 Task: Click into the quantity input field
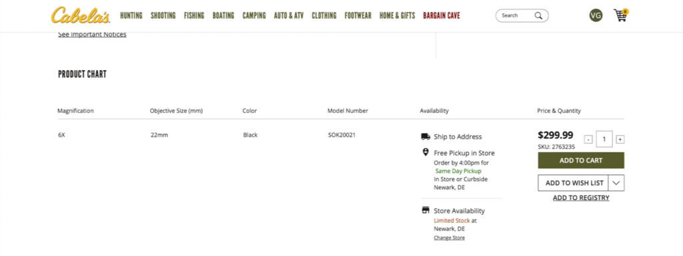(x=604, y=139)
